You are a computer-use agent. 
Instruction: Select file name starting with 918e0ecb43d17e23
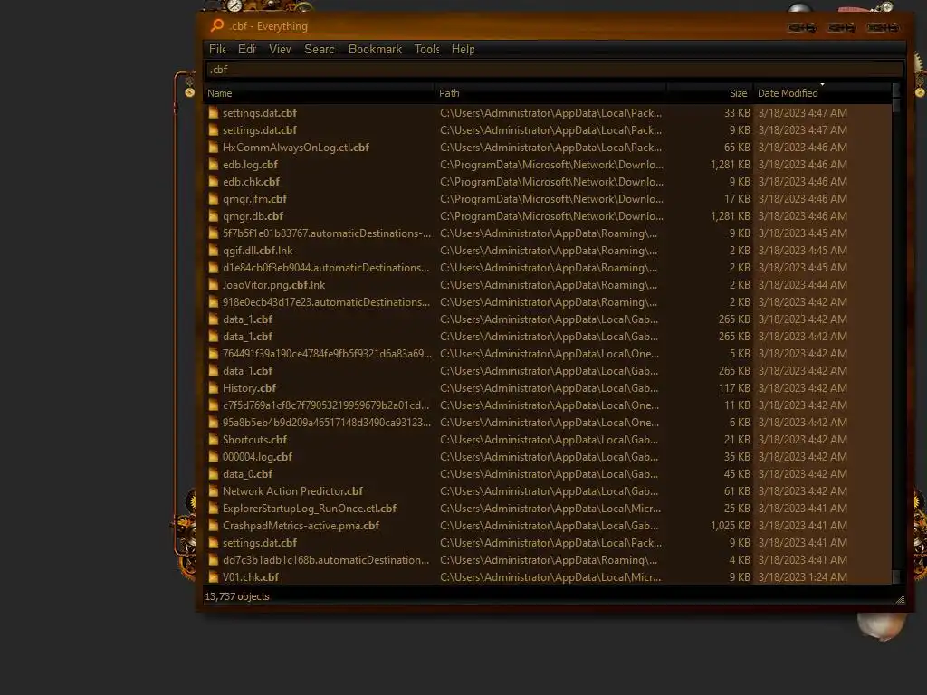tap(326, 302)
